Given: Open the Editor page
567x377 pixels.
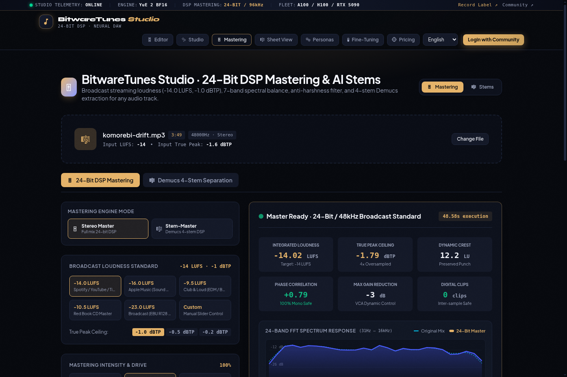Looking at the screenshot, I should tap(157, 40).
